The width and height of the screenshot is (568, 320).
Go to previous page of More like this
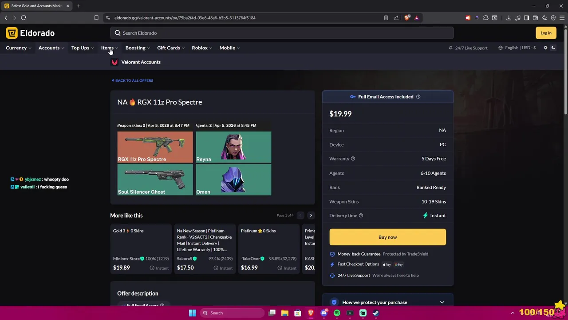point(300,216)
